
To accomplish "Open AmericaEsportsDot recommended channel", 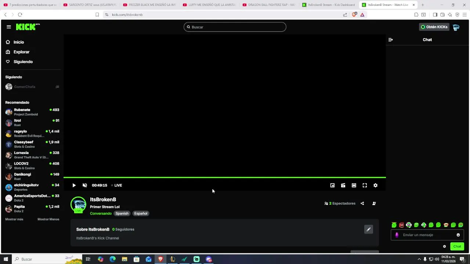I will 32,198.
